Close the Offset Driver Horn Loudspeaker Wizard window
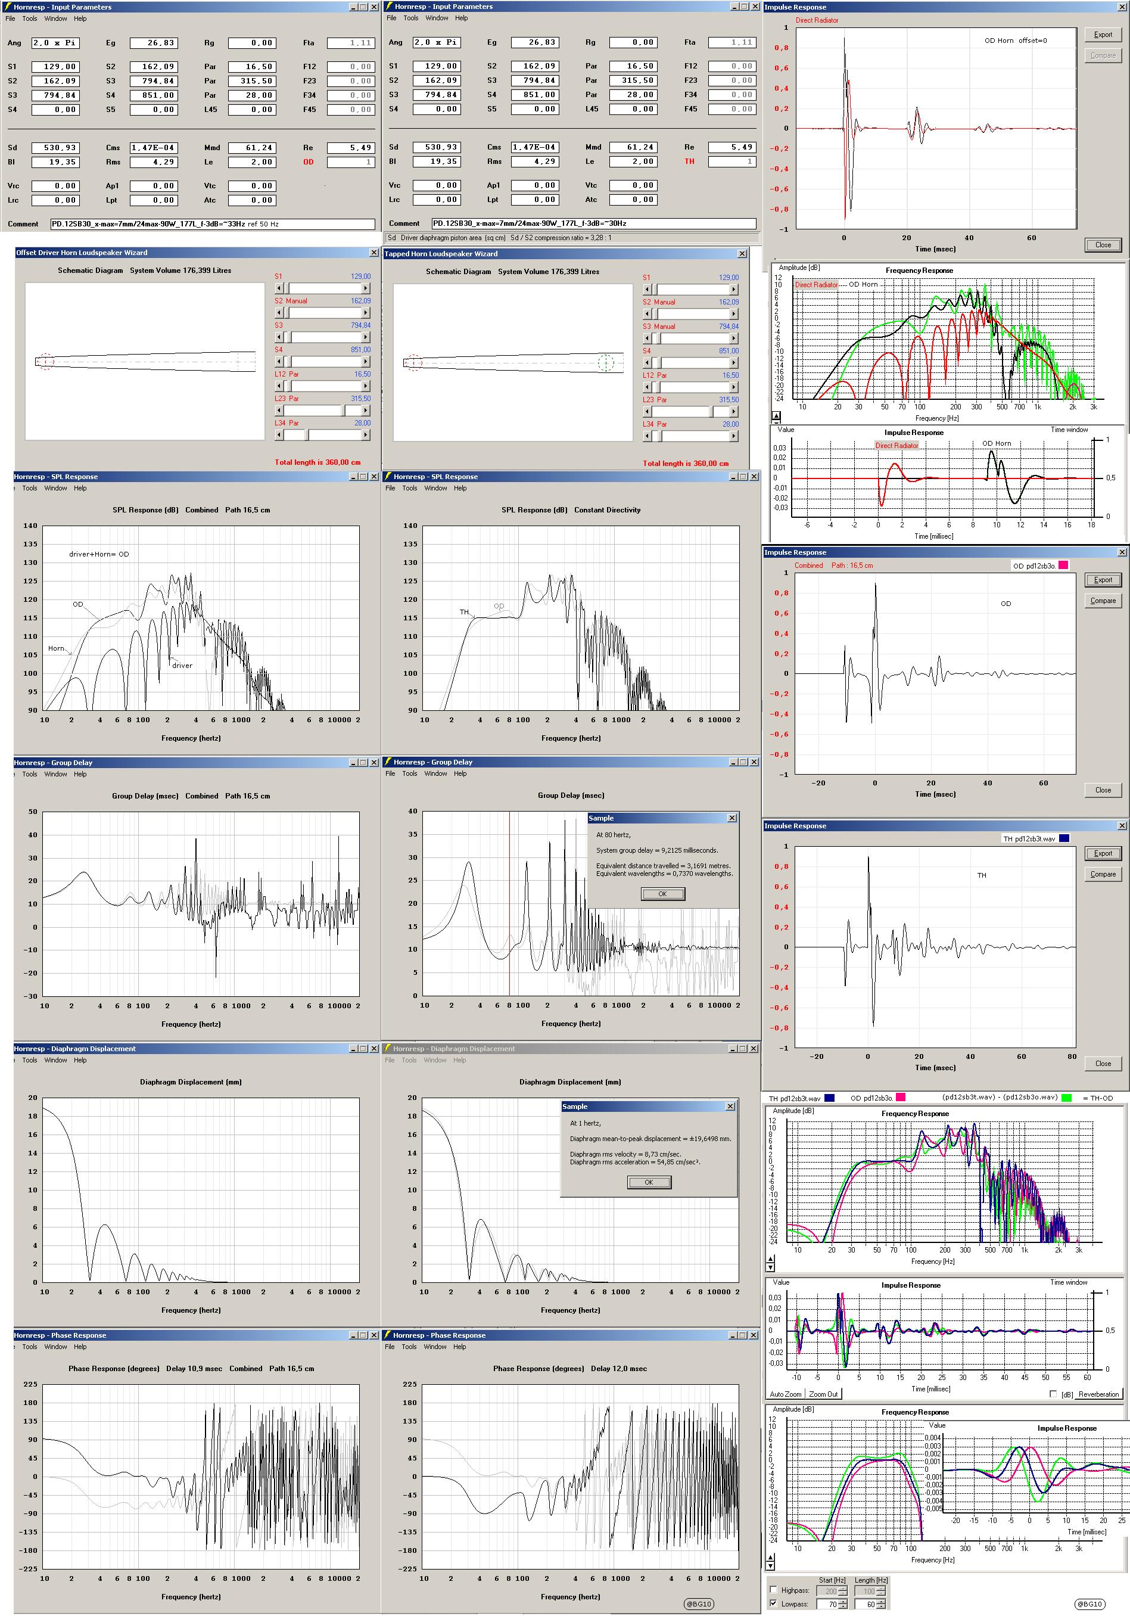The image size is (1130, 1616). coord(373,252)
